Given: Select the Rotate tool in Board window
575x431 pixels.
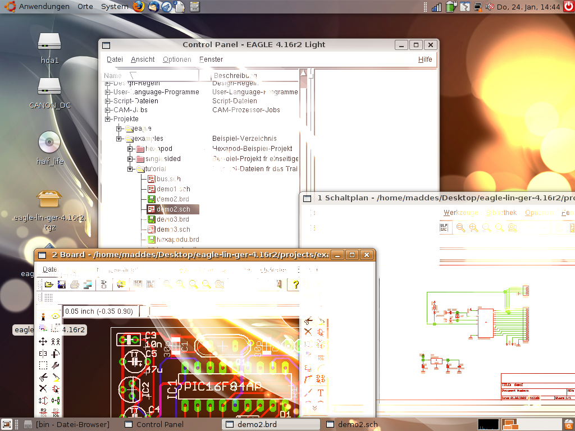Looking at the screenshot, I should [56, 354].
